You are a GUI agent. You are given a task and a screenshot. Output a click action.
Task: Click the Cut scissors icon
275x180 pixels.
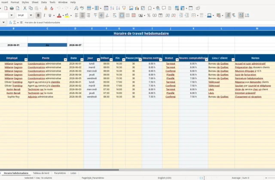coord(25,8)
